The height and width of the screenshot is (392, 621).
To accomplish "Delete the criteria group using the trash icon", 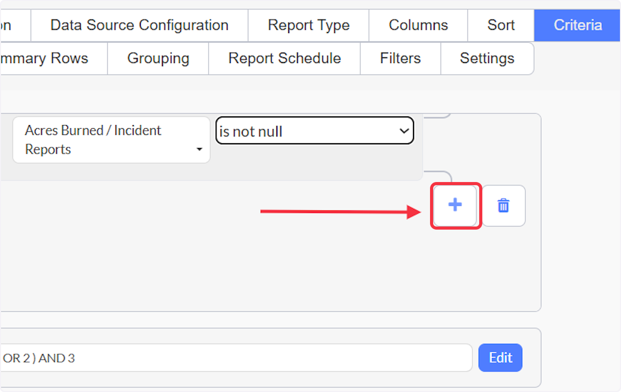I will tap(504, 206).
